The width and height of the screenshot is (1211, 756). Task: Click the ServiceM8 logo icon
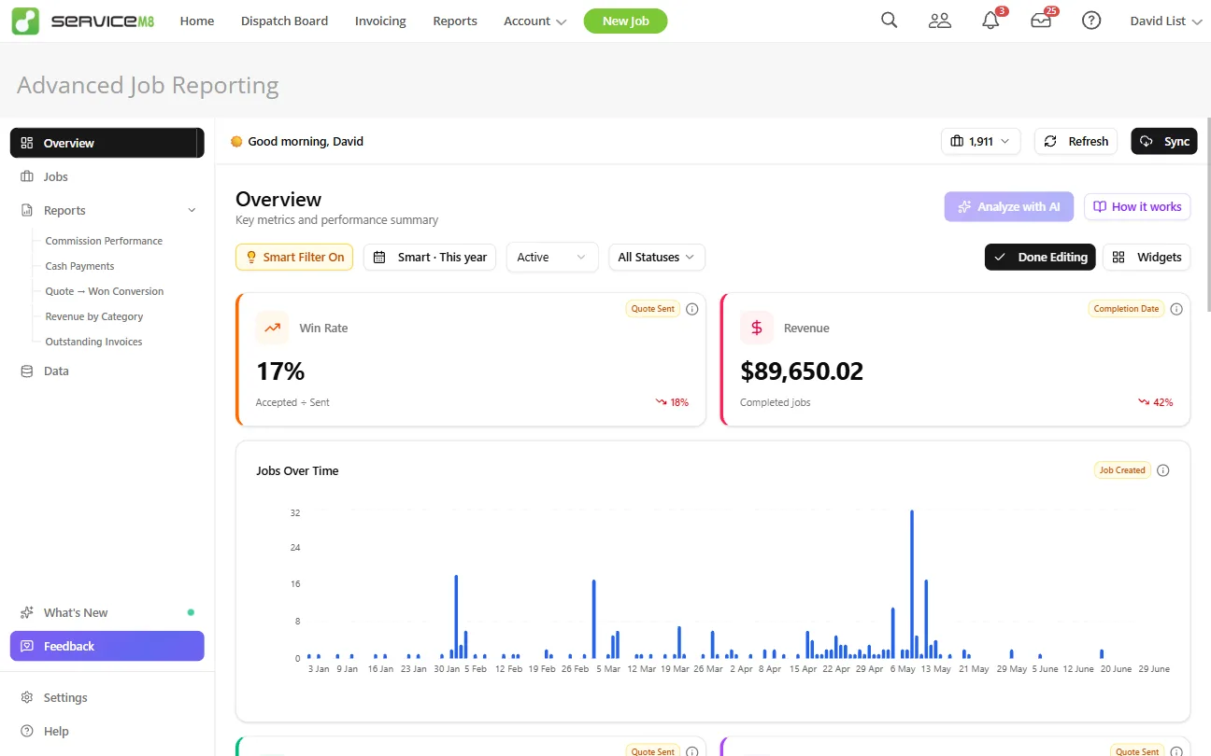point(25,21)
